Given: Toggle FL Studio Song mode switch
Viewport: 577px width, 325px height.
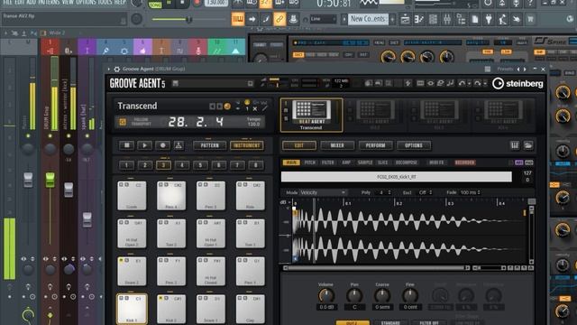Looking at the screenshot, I should point(155,4).
